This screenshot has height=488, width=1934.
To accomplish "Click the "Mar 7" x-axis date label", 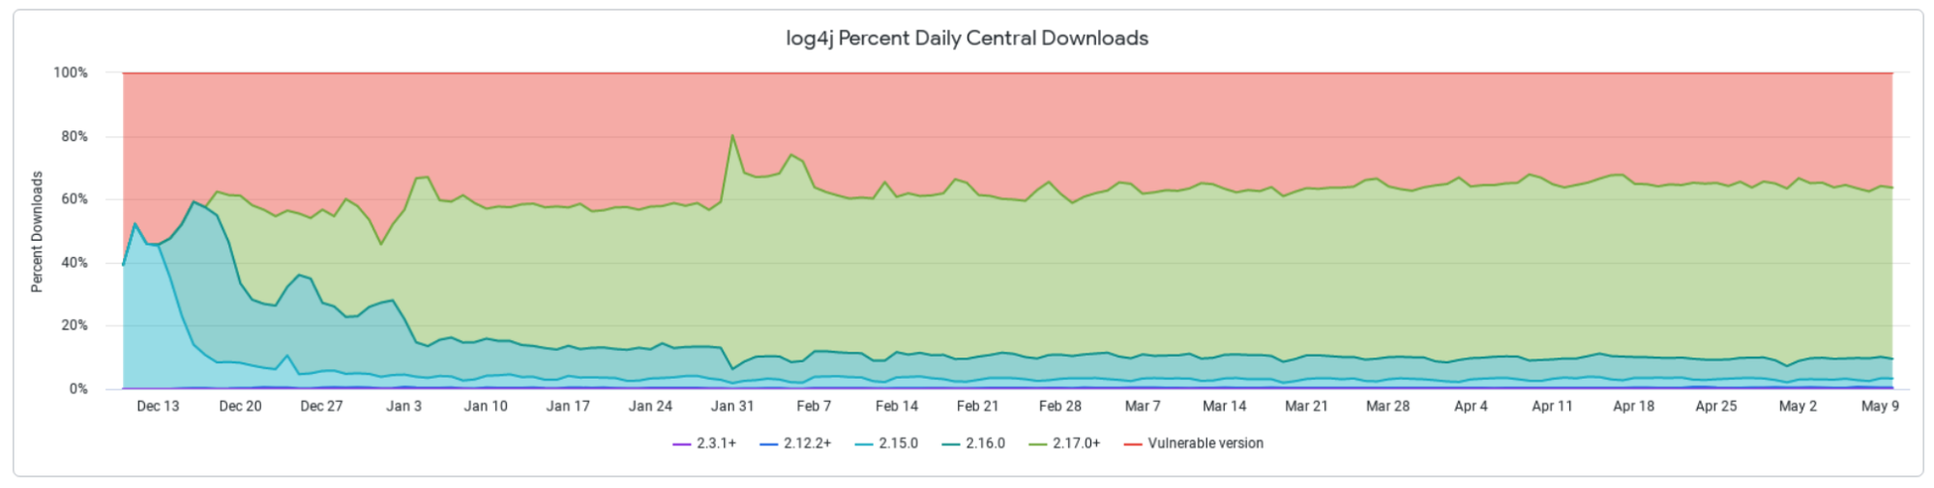I will coord(1143,407).
